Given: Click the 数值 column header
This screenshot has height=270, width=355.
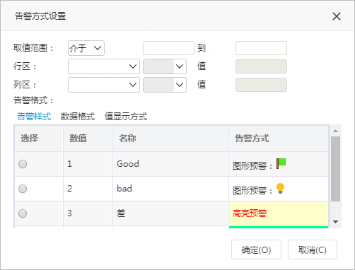Looking at the screenshot, I should point(88,139).
